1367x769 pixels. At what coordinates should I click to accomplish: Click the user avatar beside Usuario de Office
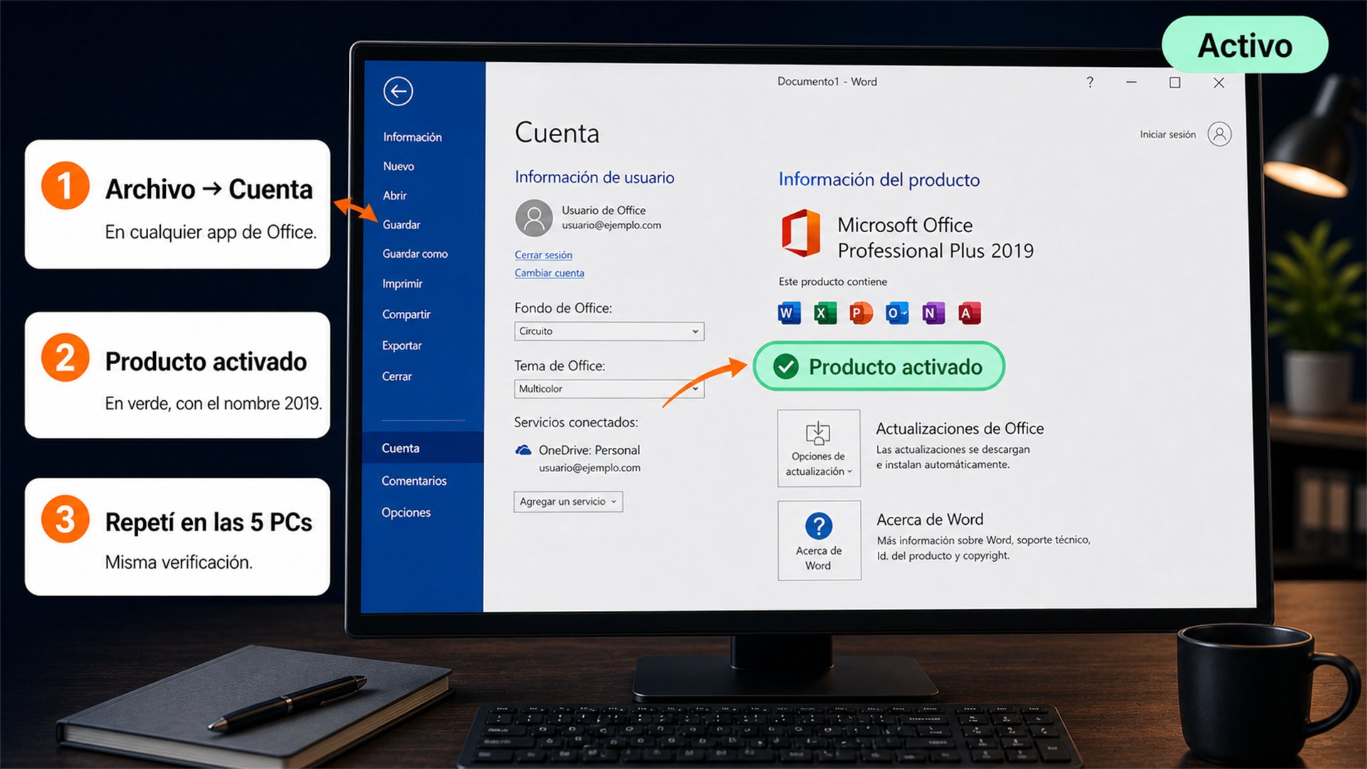(534, 218)
